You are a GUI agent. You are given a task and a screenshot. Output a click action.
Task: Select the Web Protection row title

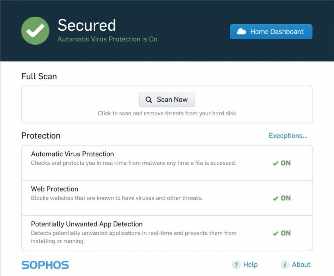55,189
